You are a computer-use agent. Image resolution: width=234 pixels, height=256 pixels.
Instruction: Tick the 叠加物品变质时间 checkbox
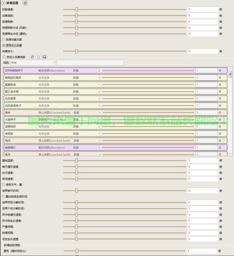[x=4, y=196]
